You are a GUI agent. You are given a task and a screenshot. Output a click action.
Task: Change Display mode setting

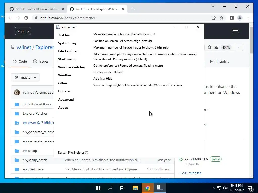pyautogui.click(x=108, y=72)
